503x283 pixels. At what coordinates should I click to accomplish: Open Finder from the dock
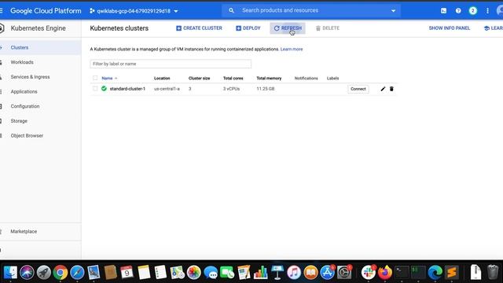10,273
